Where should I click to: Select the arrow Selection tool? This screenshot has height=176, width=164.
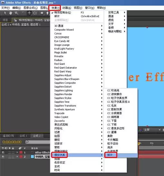pos(5,13)
